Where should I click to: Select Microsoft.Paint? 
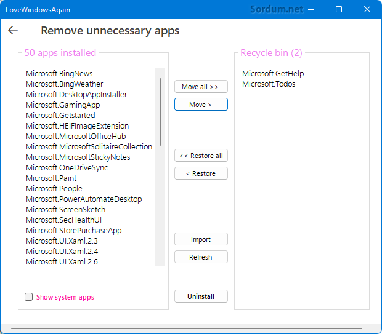coord(51,178)
